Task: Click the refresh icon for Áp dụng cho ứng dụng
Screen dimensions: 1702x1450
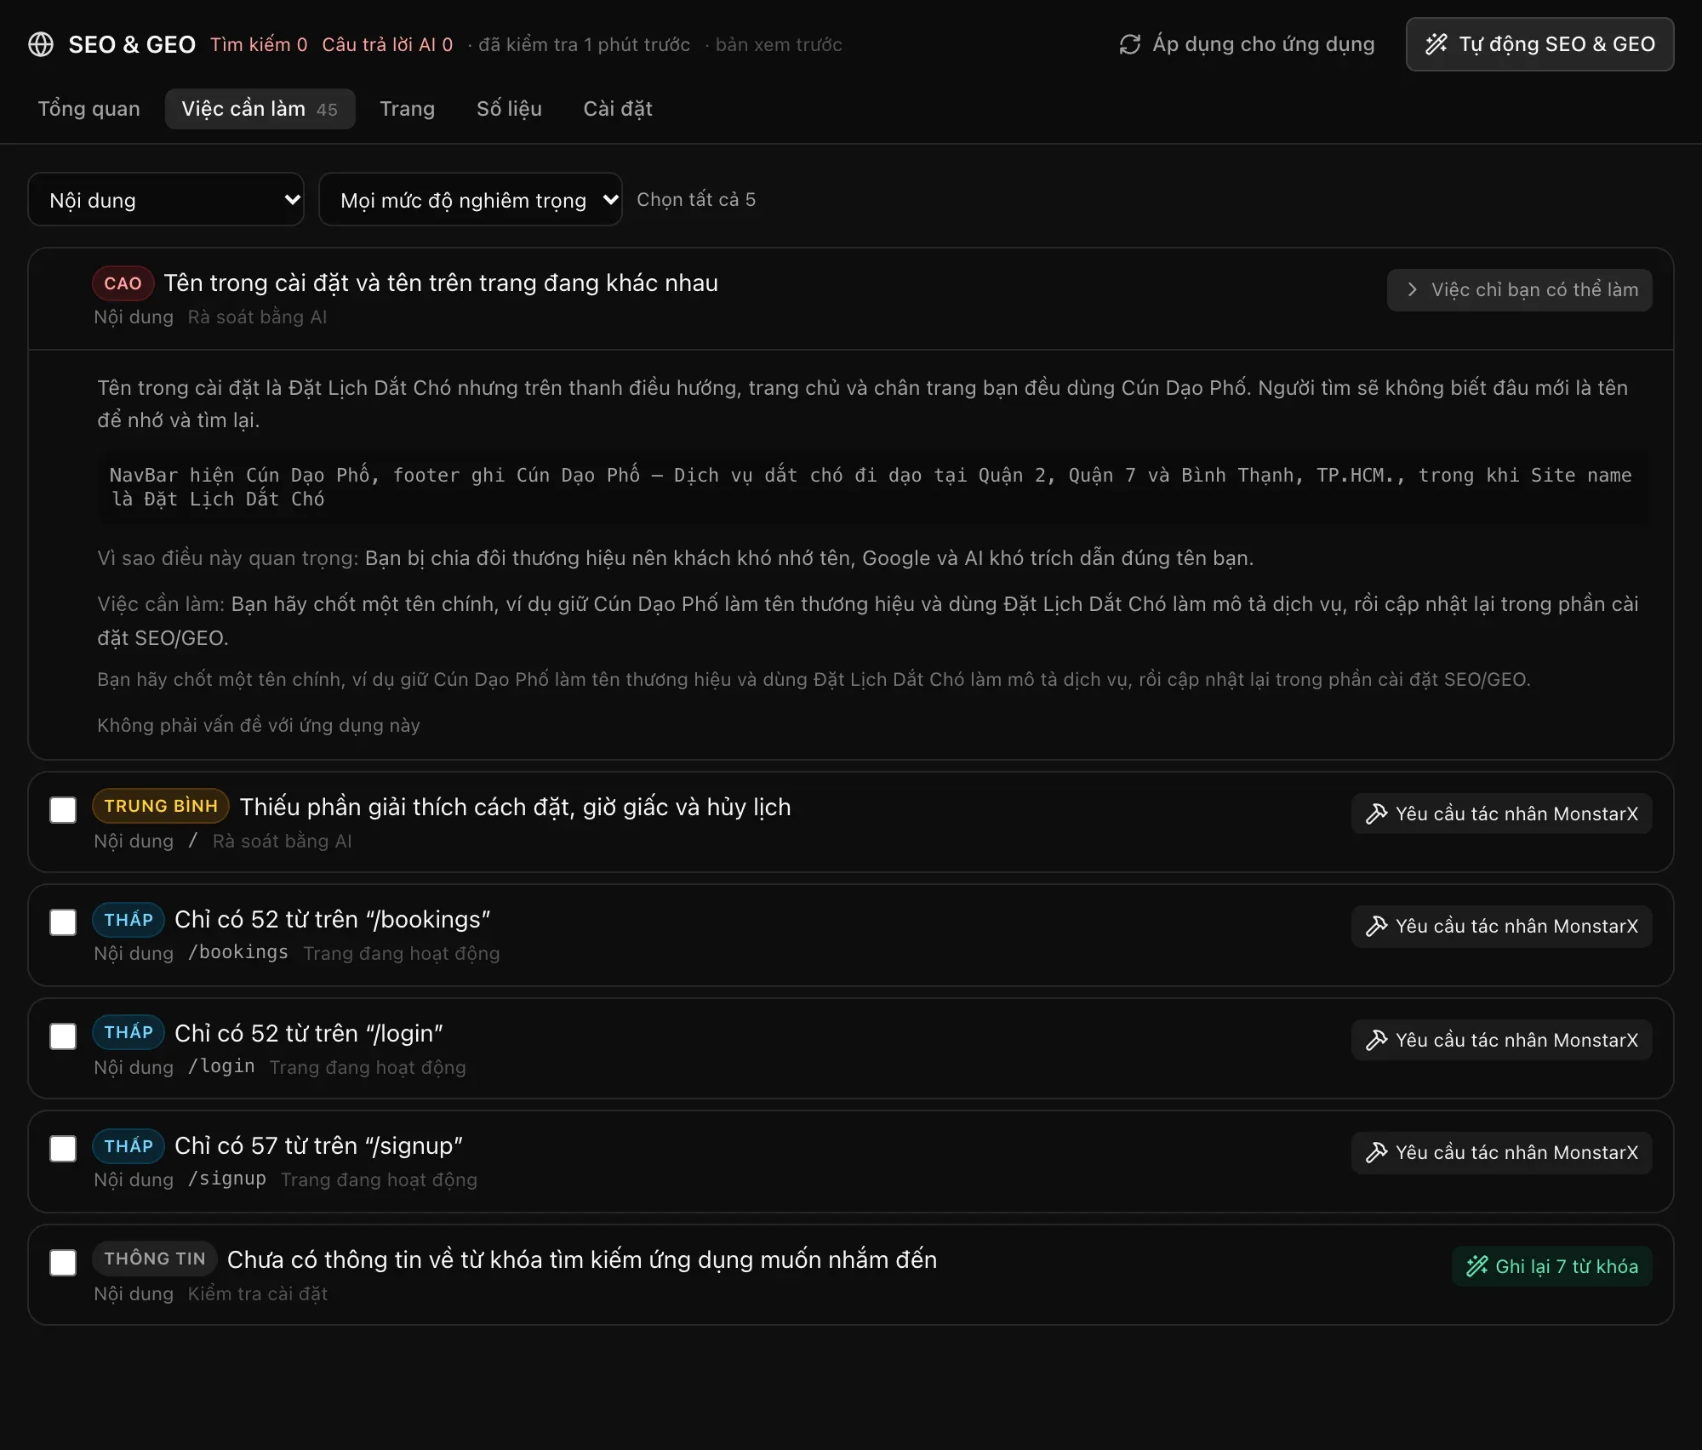Action: (x=1129, y=44)
